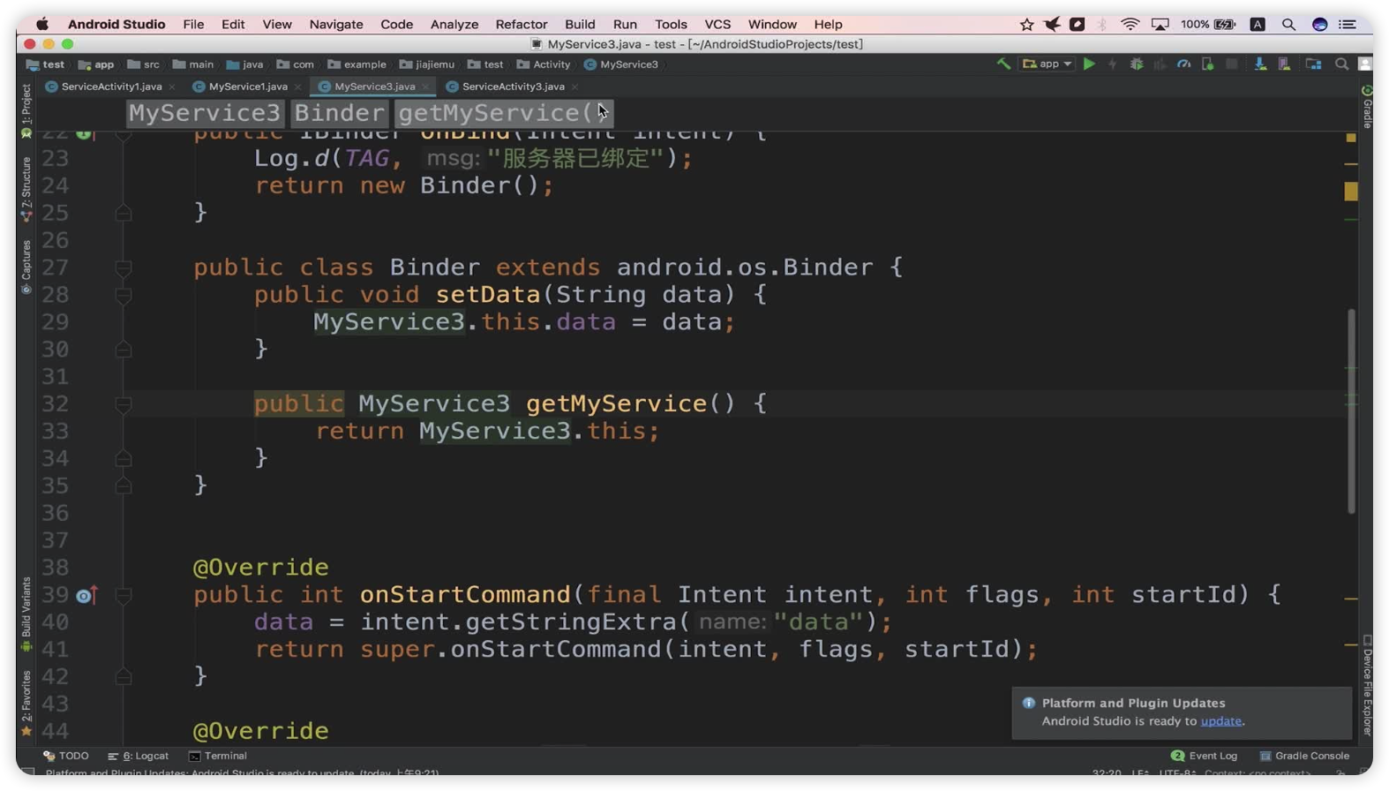
Task: Toggle the Device File Explorer side tab
Action: pos(1367,685)
